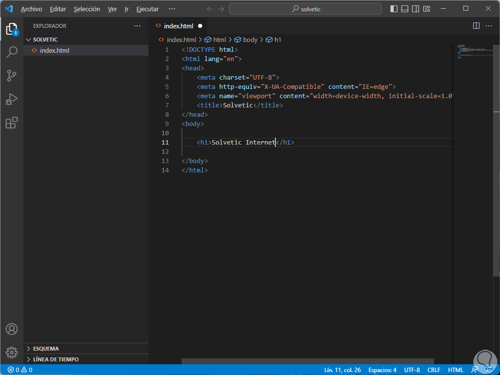Toggle the bottom panel layout button
Image resolution: width=500 pixels, height=375 pixels.
(405, 9)
